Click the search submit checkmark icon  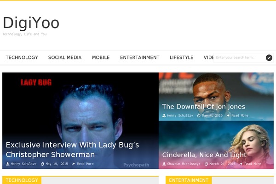pos(269,57)
